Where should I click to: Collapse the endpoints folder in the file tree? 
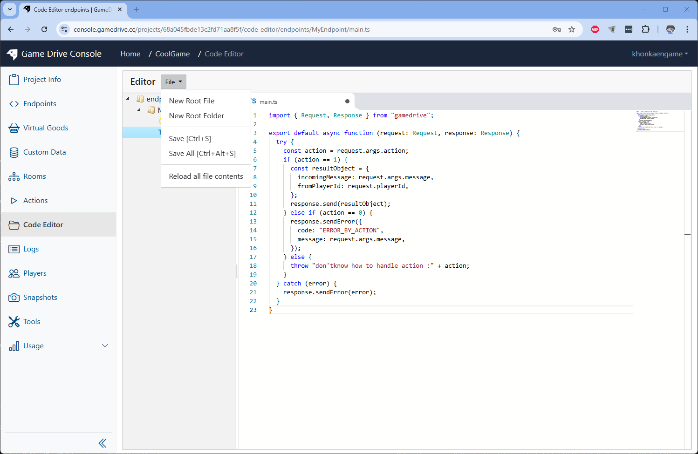click(x=128, y=98)
